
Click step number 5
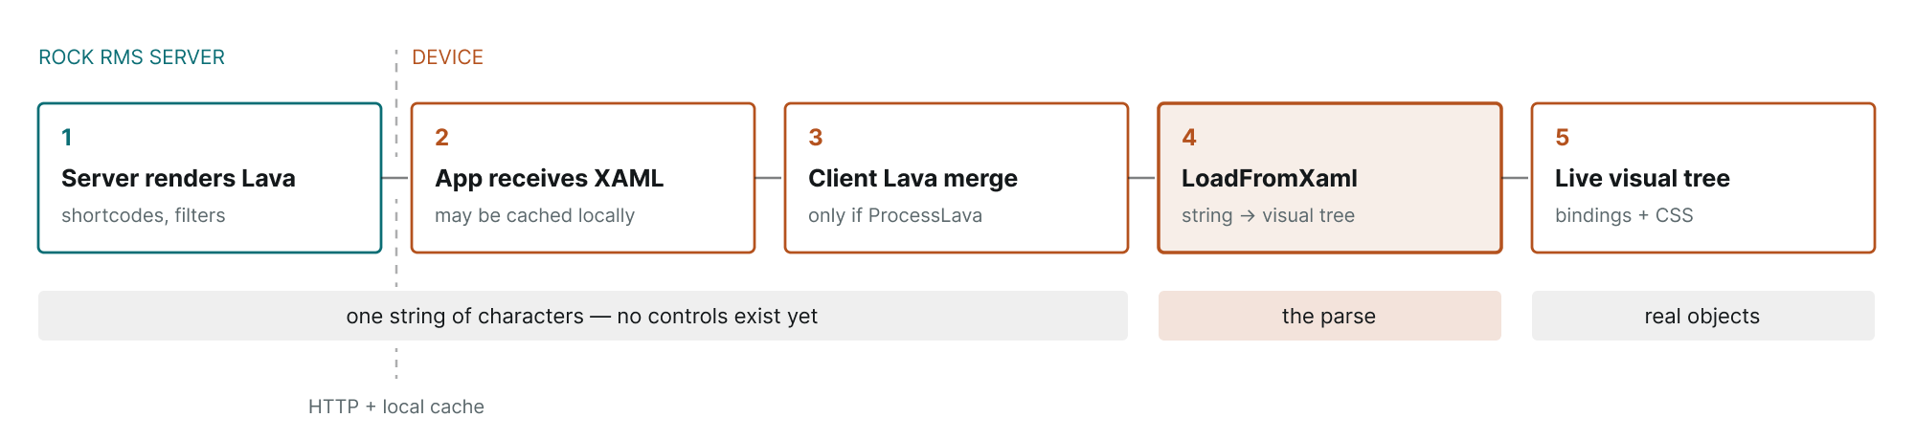tap(1562, 137)
